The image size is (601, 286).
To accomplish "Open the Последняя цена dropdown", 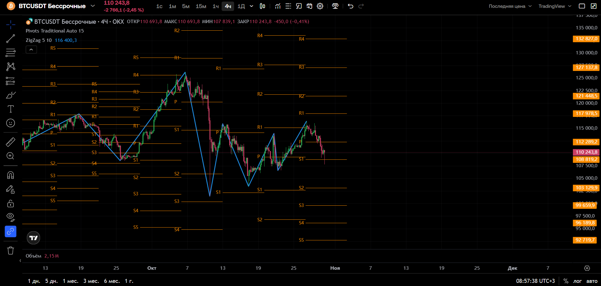I will click(510, 6).
